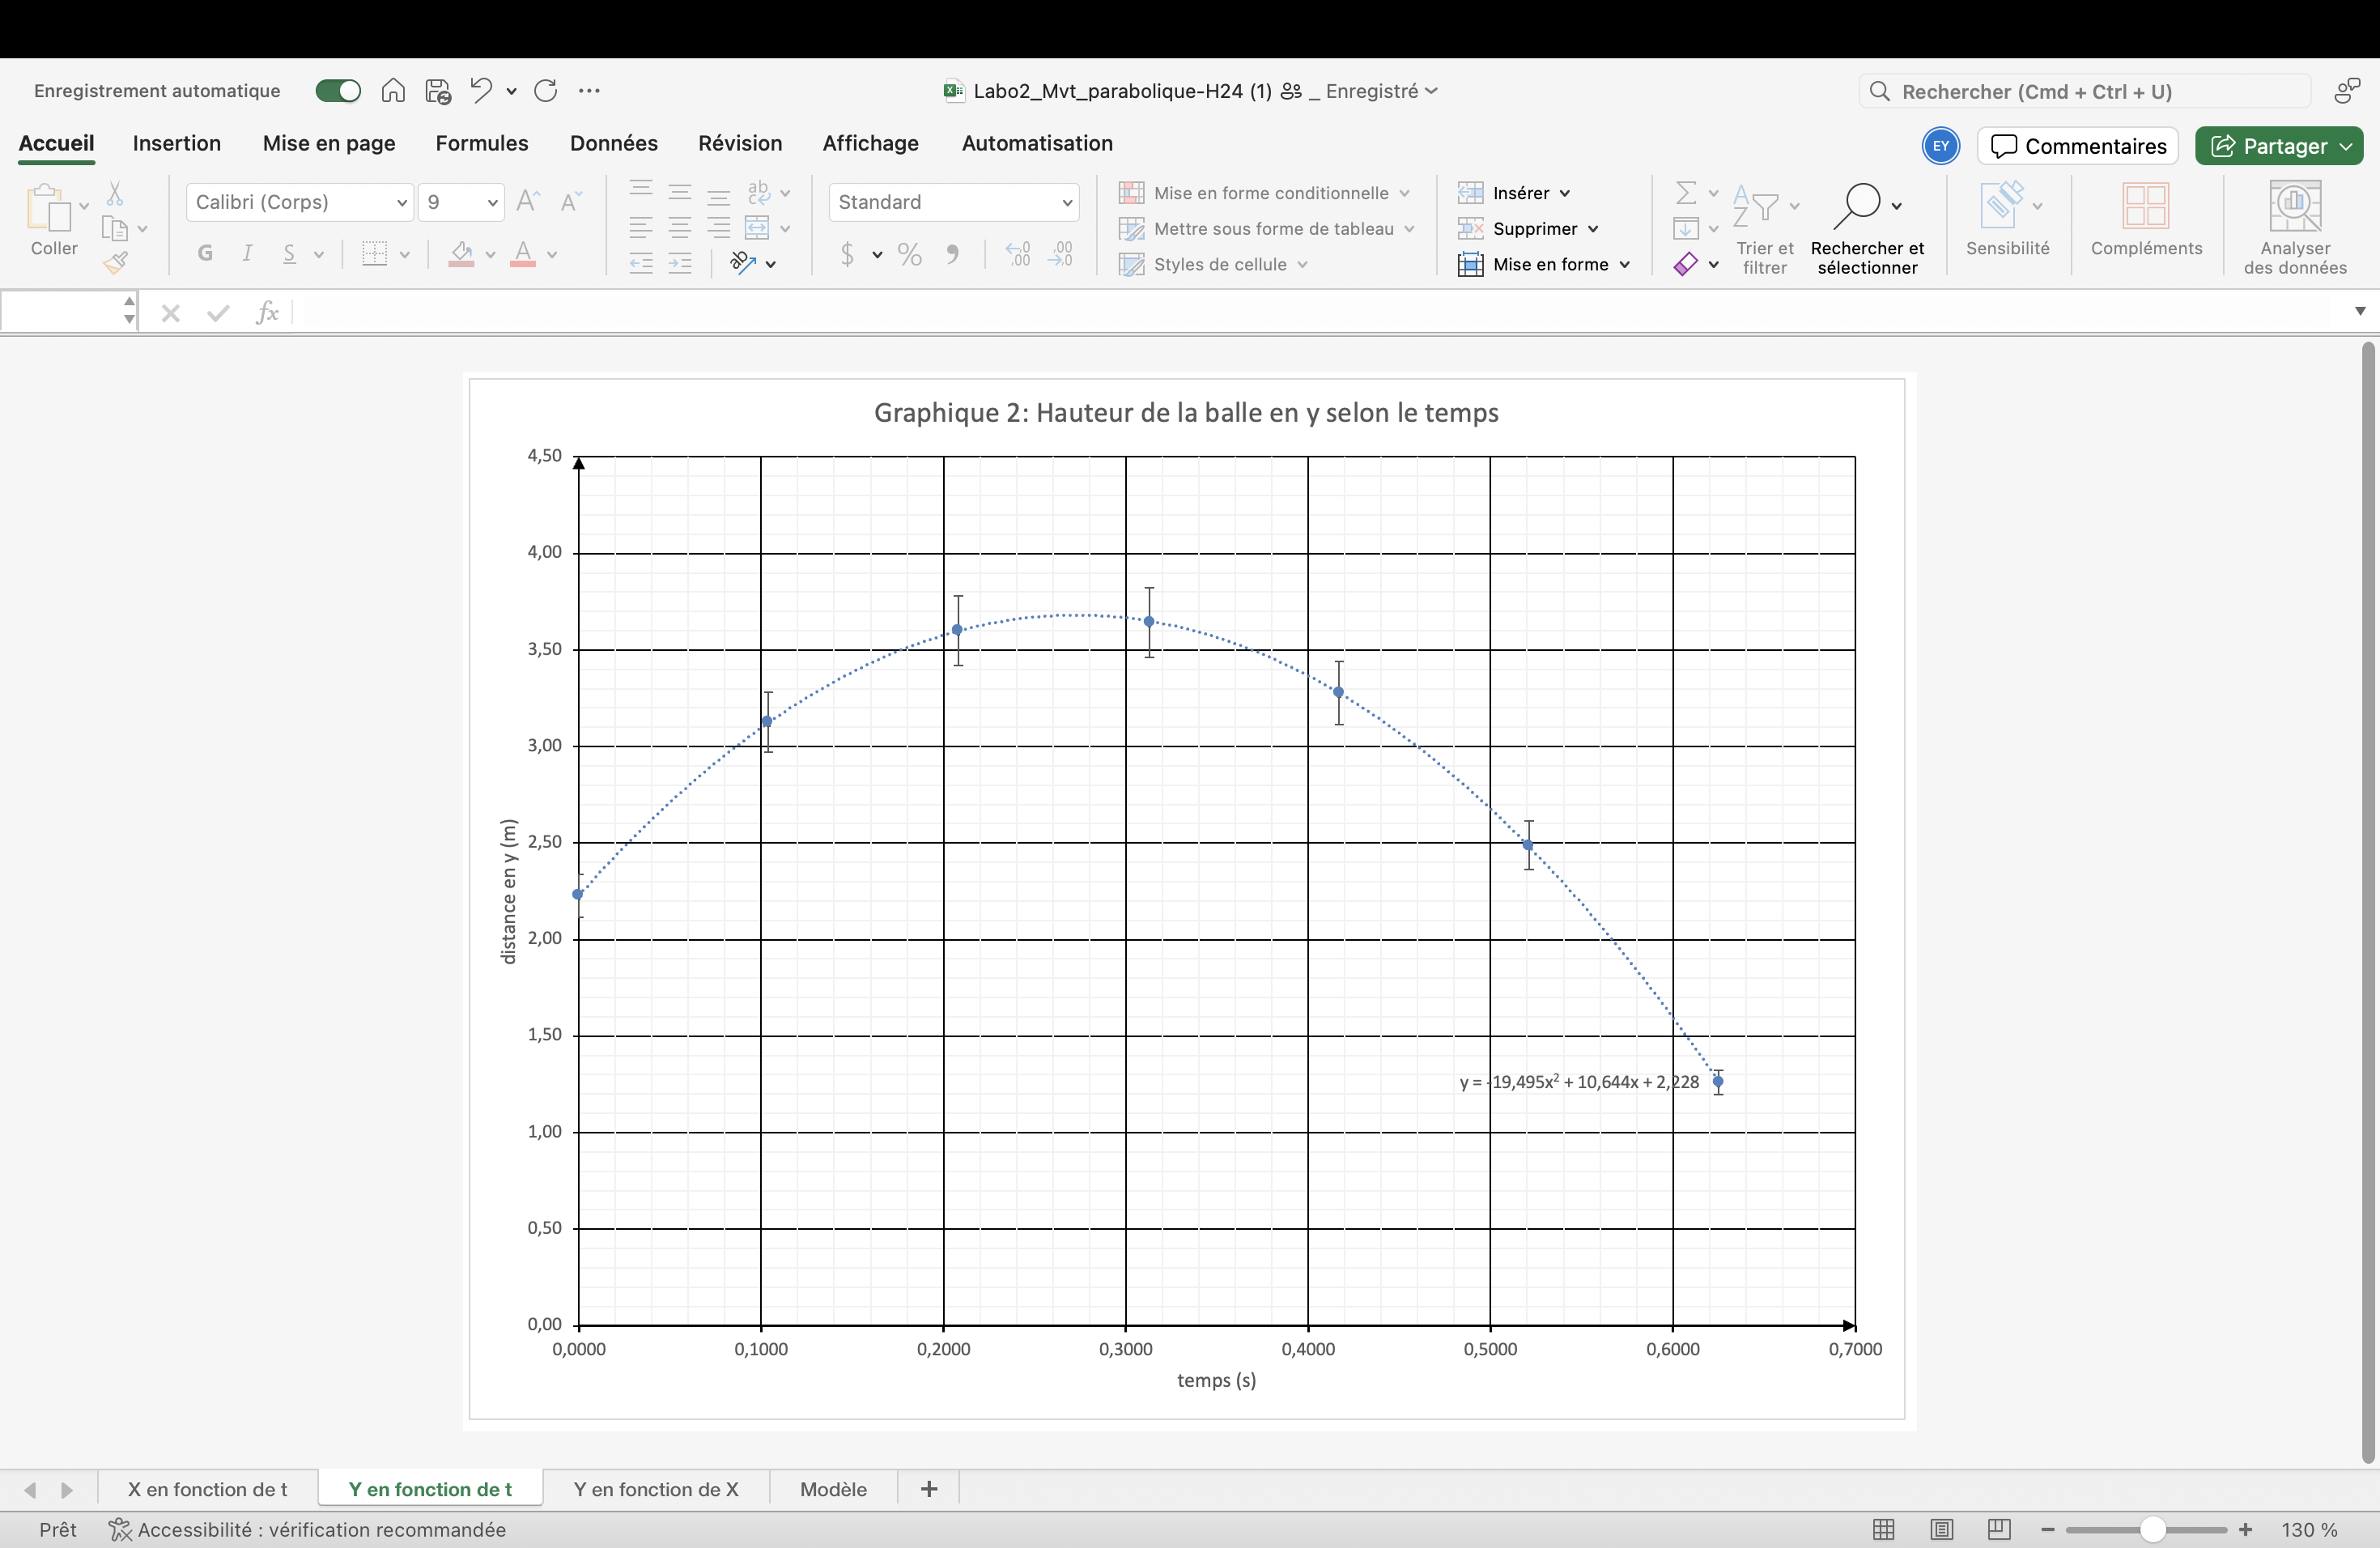Increase font size with large A icon
This screenshot has width=2380, height=1548.
point(528,201)
